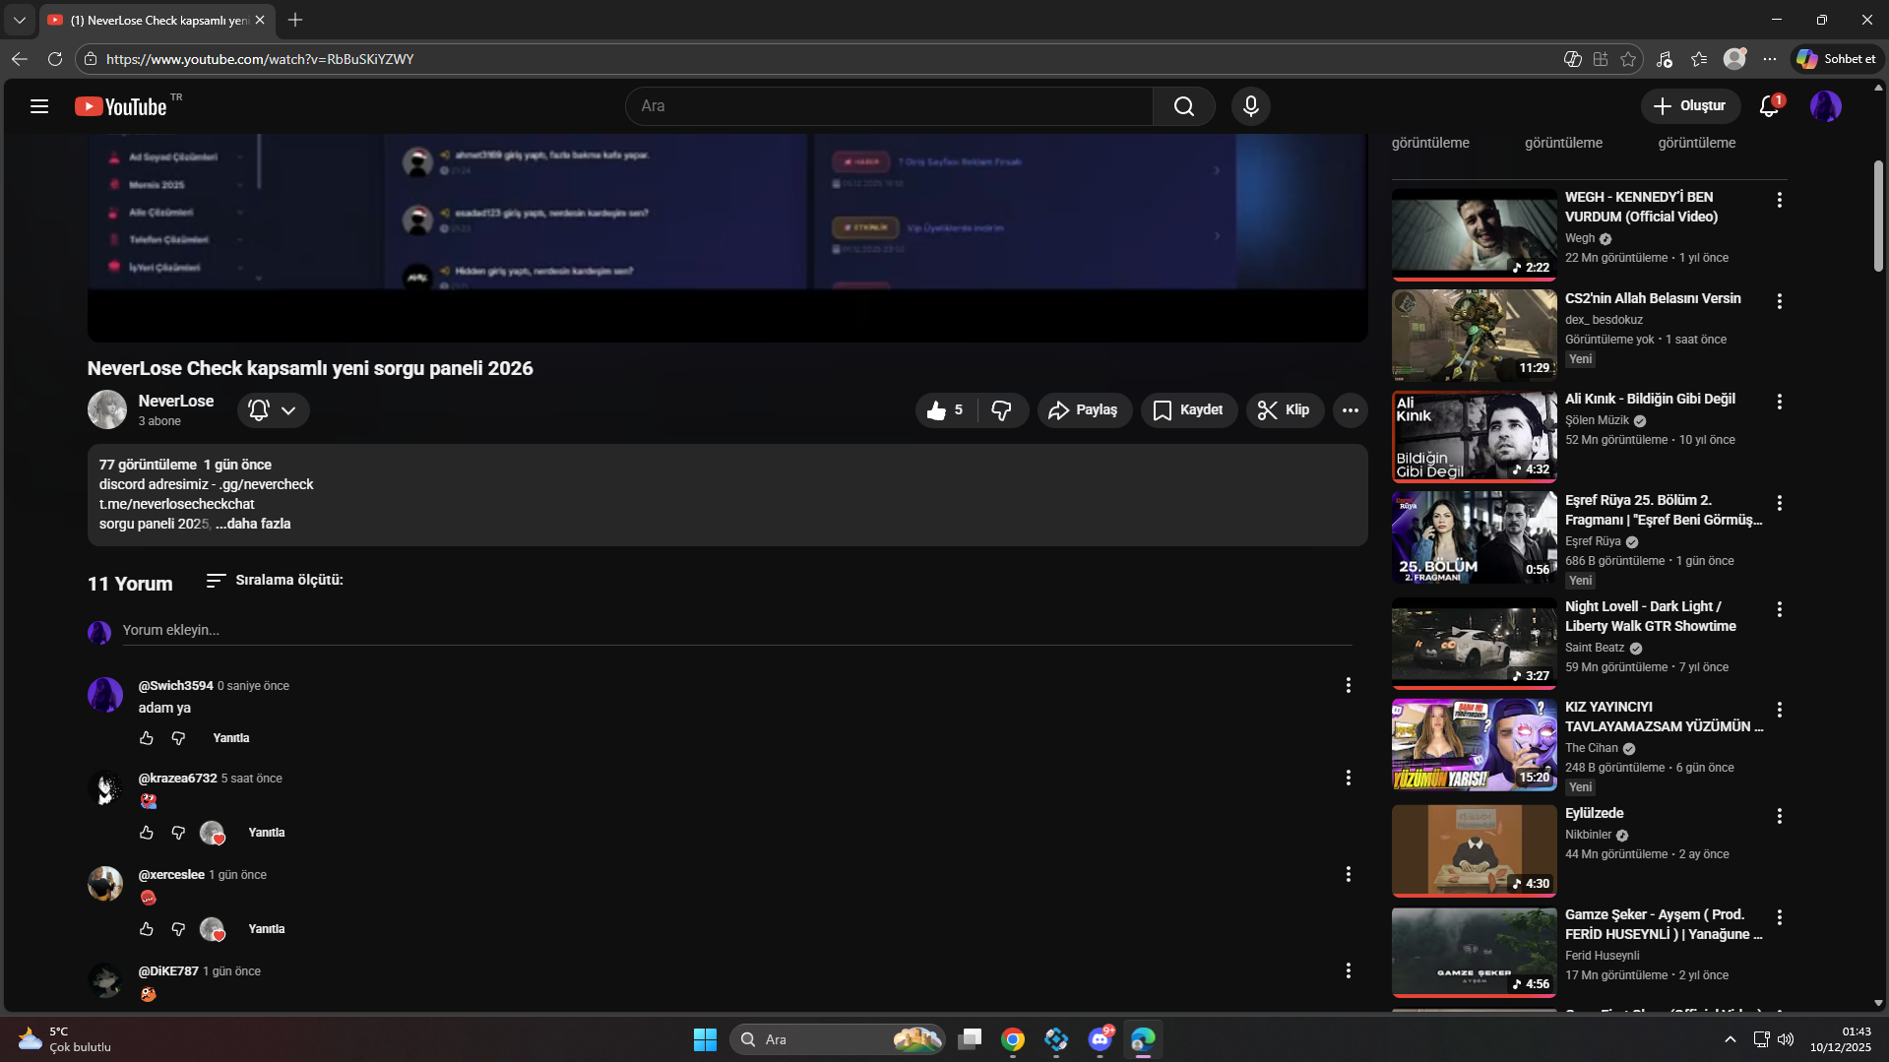The width and height of the screenshot is (1889, 1062).
Task: Open the clock and date panel
Action: pos(1840,1039)
